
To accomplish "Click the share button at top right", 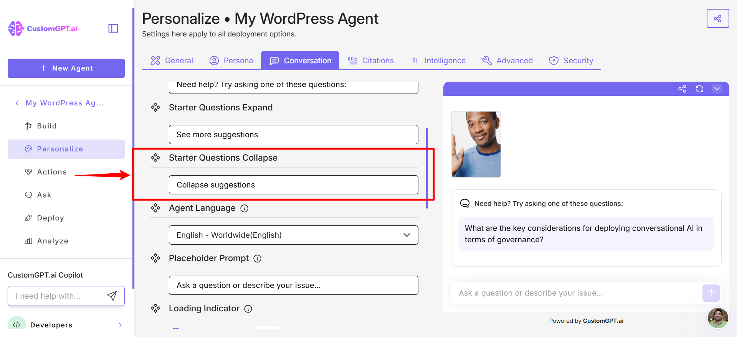I will pos(718,18).
